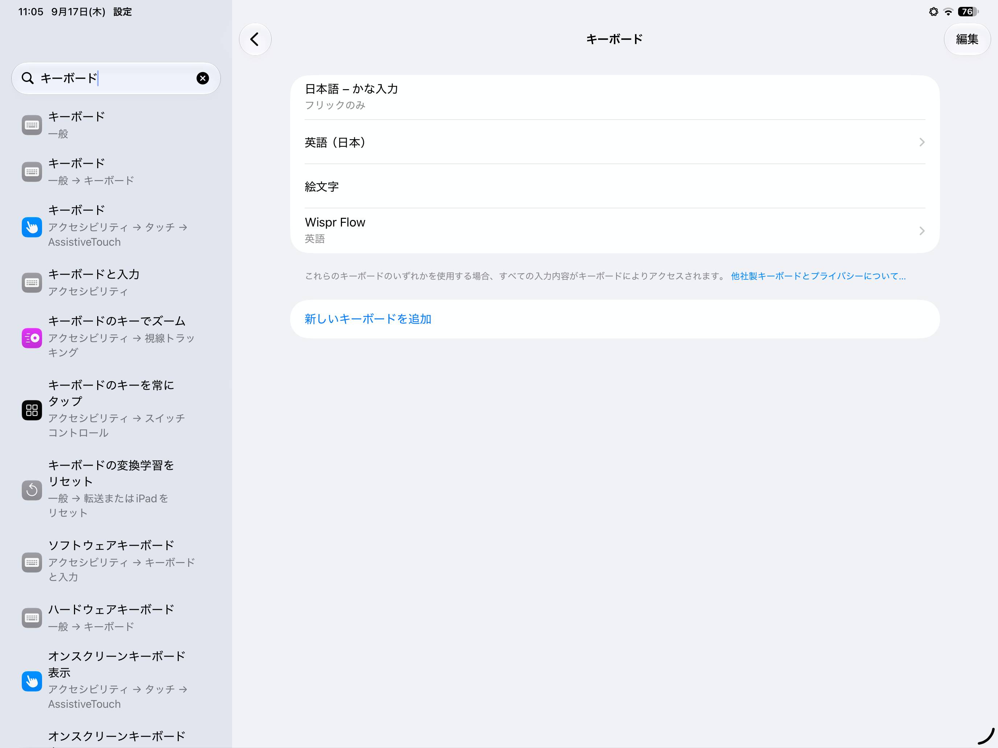Tap keyboard icon beside ハードウェアキーボード
Screen dimensions: 998x748
pyautogui.click(x=32, y=618)
